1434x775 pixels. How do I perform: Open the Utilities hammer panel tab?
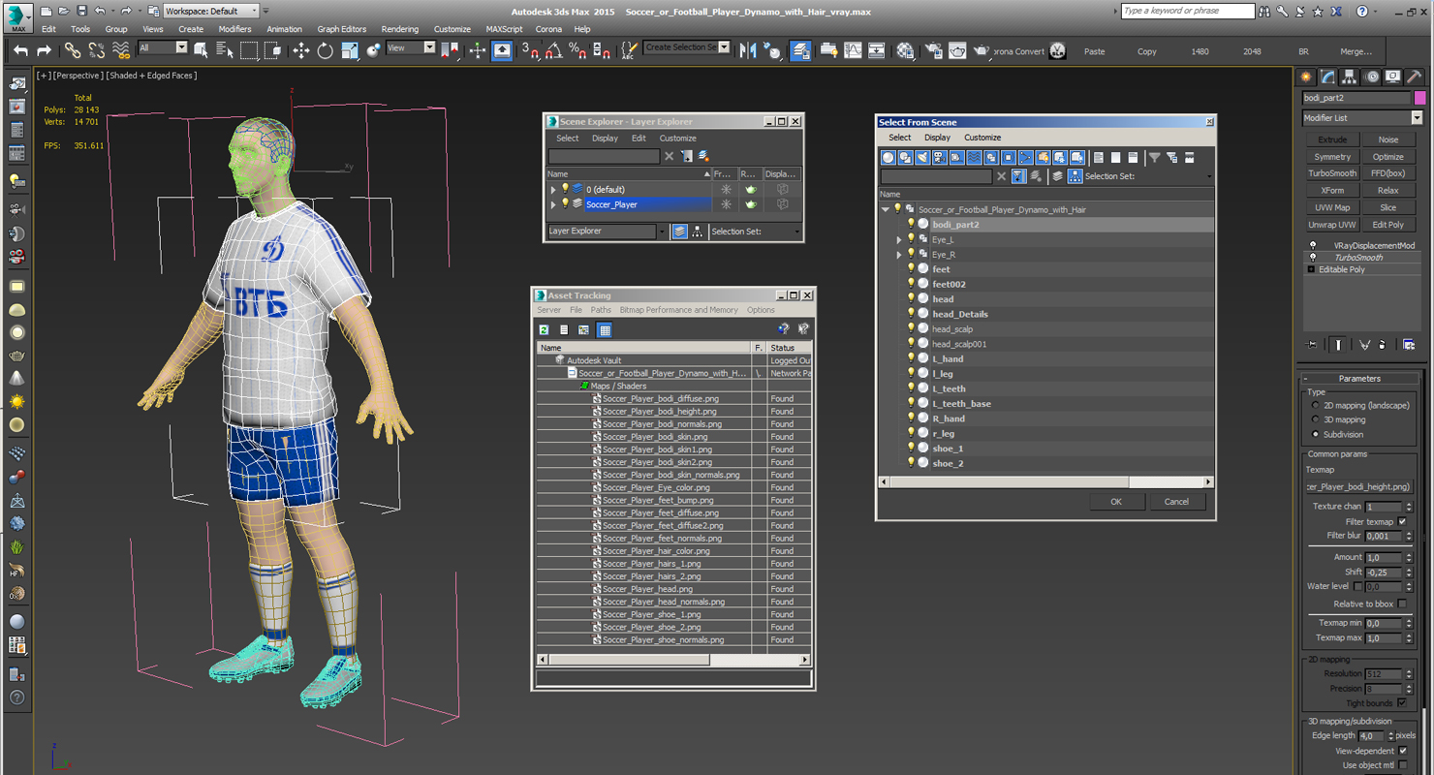(1416, 77)
